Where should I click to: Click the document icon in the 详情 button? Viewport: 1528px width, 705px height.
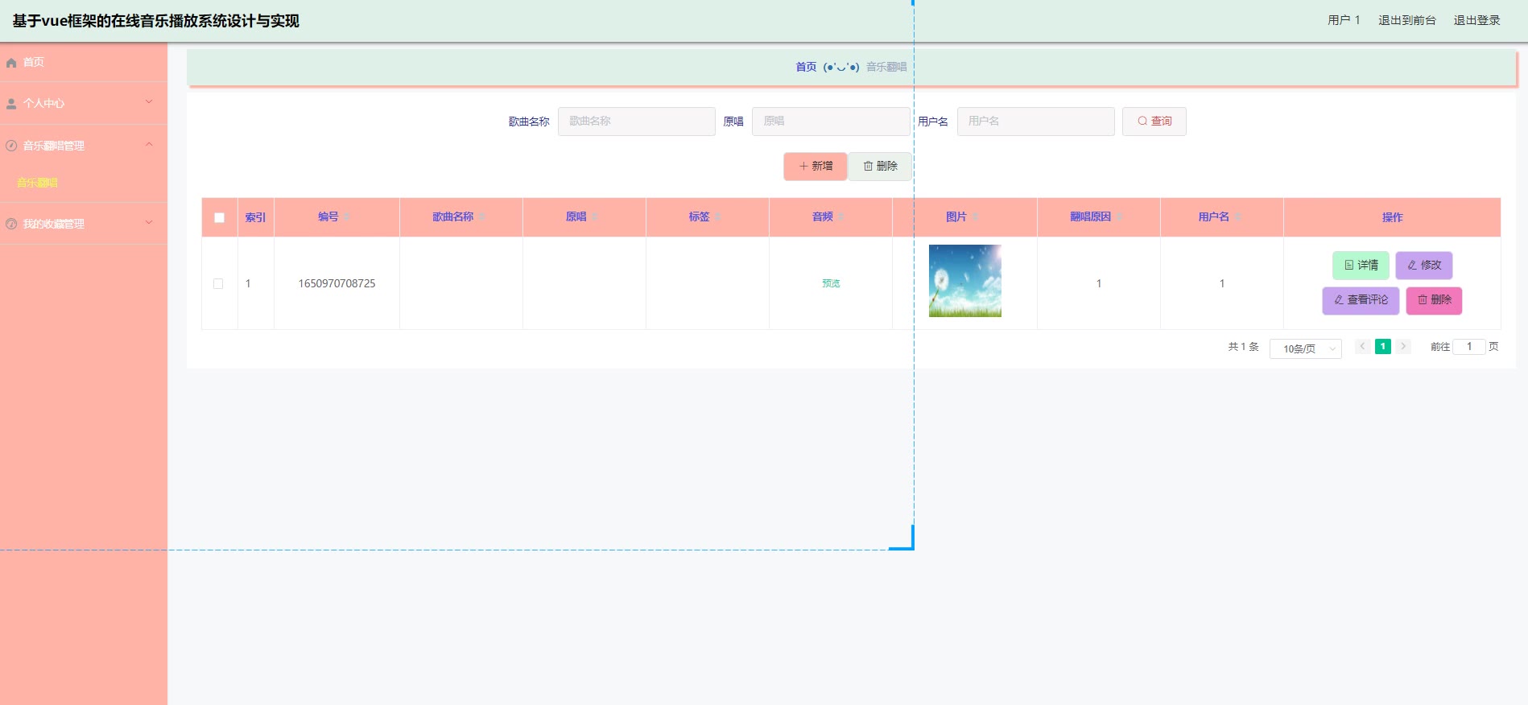click(1349, 266)
